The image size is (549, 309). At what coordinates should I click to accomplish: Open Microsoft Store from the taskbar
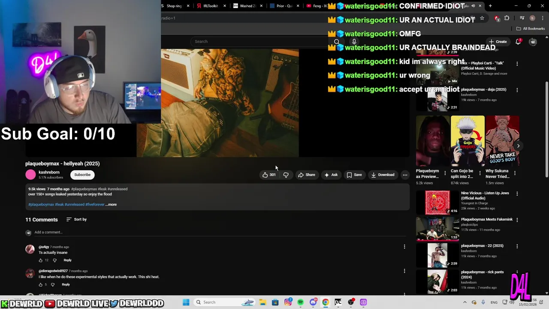(x=275, y=302)
